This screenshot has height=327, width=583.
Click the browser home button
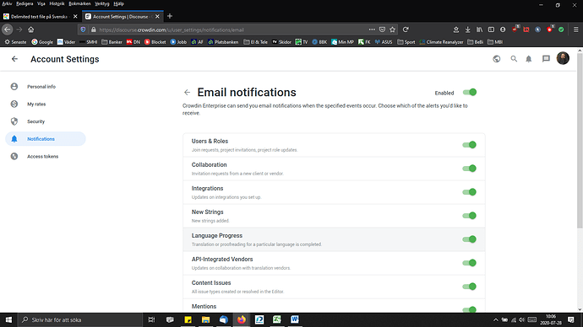31,29
